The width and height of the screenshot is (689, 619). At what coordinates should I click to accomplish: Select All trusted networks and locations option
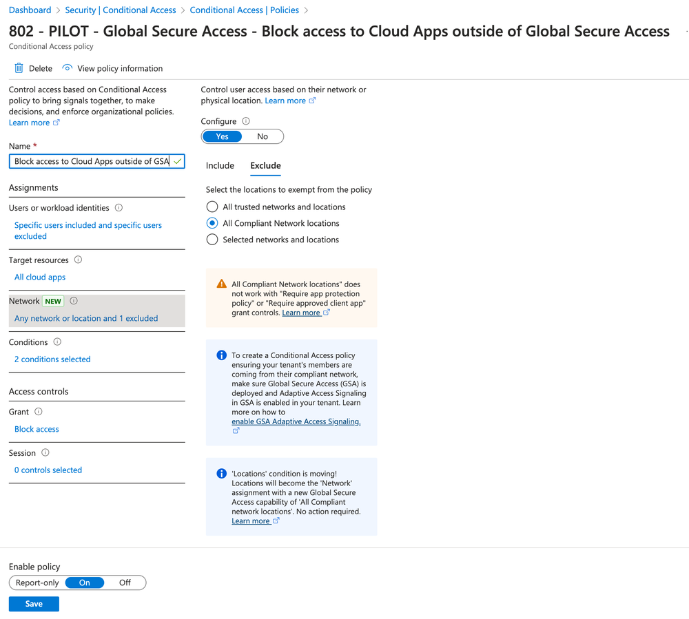(x=212, y=207)
